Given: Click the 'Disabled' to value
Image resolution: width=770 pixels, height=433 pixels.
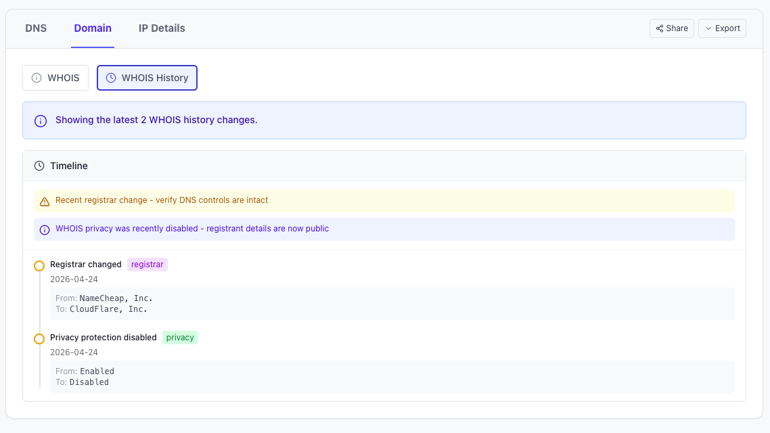Looking at the screenshot, I should pyautogui.click(x=89, y=382).
